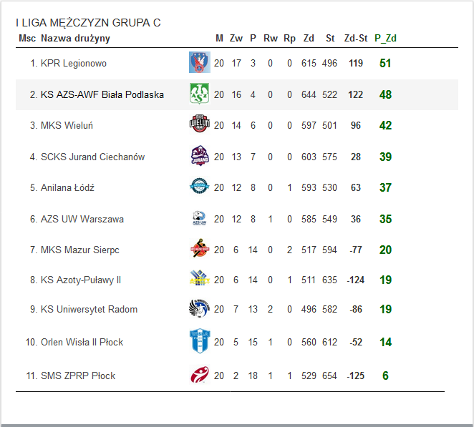Click the KS AZS-AWF Biała Podlaska logo

(x=198, y=94)
